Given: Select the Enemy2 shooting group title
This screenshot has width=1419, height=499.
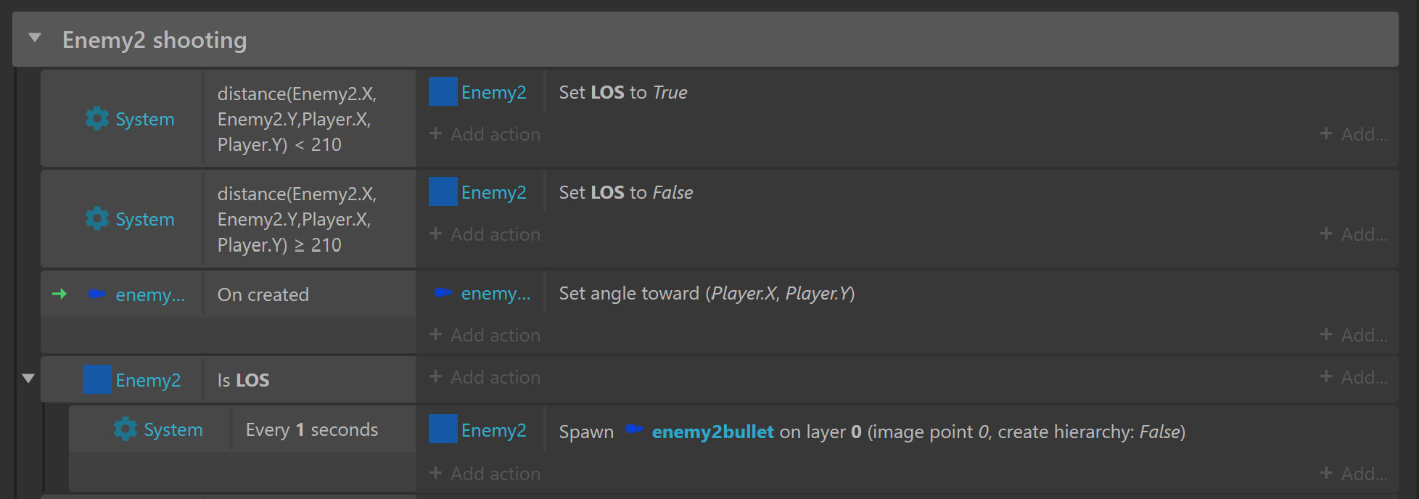Looking at the screenshot, I should tap(155, 39).
